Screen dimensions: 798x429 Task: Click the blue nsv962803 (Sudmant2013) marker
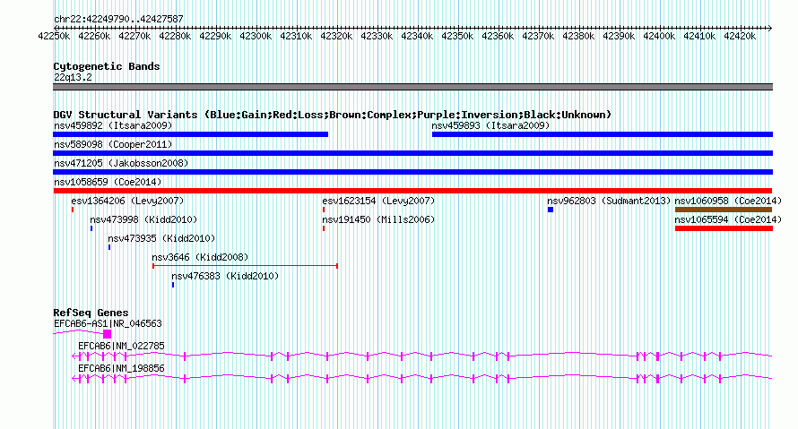point(551,210)
